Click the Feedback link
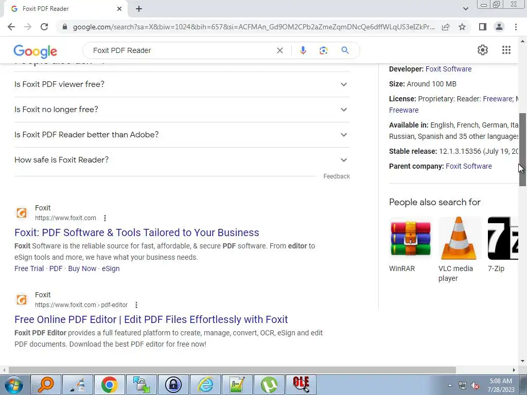The image size is (527, 395). pos(337,176)
